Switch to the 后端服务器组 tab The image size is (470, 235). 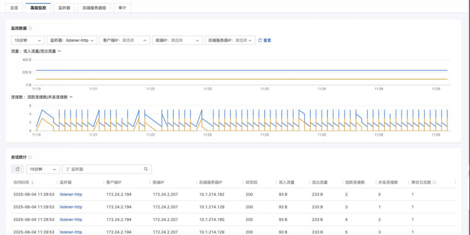pyautogui.click(x=94, y=8)
